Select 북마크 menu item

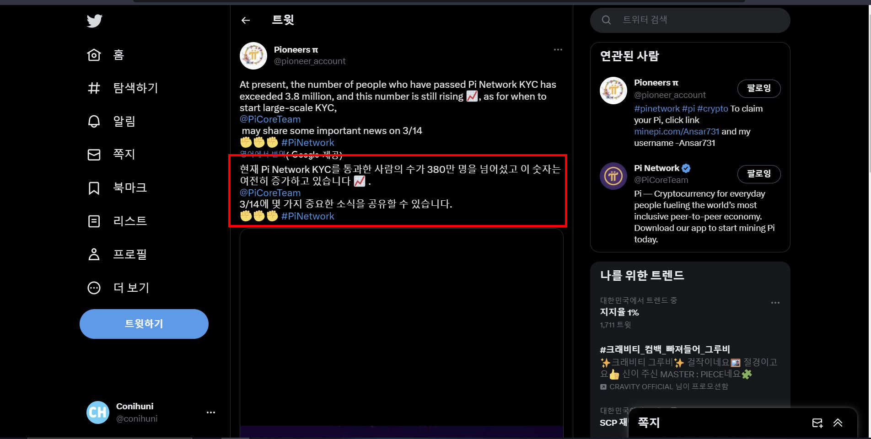[x=130, y=188]
